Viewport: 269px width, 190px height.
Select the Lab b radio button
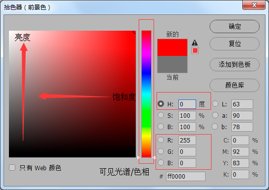click(215, 127)
